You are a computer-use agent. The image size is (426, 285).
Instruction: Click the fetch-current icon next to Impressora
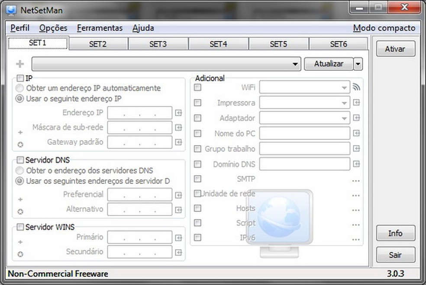coord(356,102)
